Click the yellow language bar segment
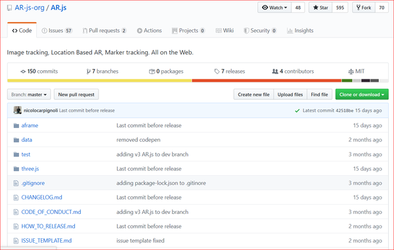This screenshot has height=250, width=394. point(100,81)
